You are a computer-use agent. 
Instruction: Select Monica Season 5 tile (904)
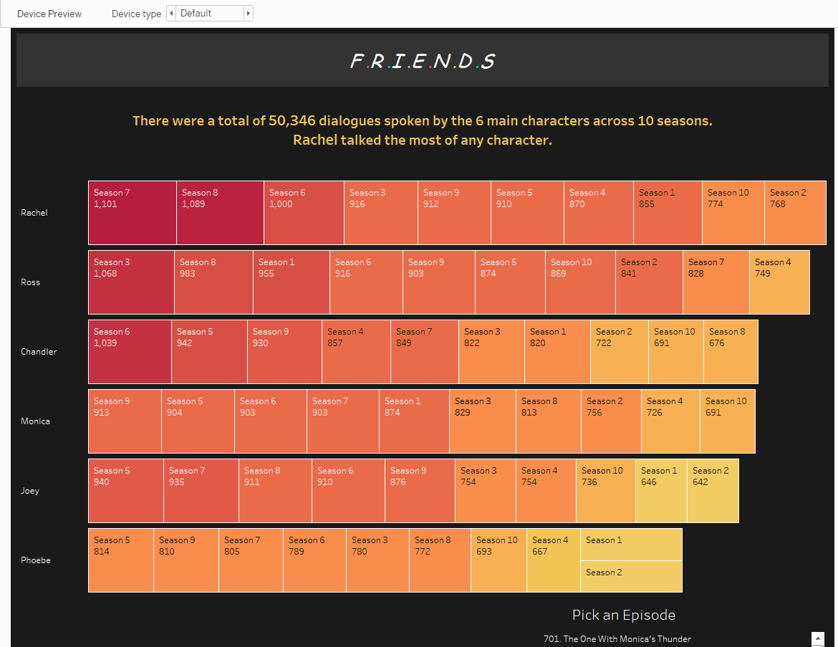[198, 421]
